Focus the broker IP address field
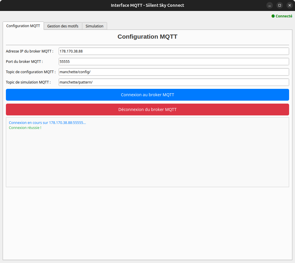Viewport: 295px width, 263px height. [x=173, y=51]
